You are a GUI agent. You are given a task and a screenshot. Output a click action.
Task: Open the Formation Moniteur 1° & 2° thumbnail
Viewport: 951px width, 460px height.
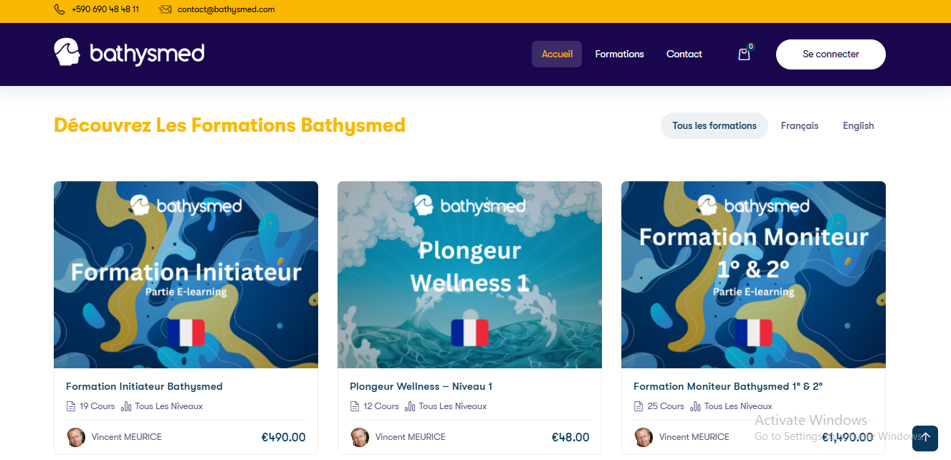pos(753,274)
